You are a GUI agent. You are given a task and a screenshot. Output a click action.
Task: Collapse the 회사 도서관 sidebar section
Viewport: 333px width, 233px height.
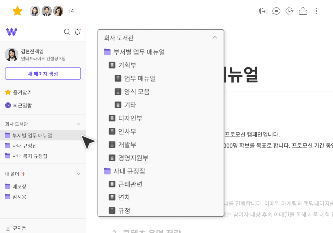click(x=79, y=123)
